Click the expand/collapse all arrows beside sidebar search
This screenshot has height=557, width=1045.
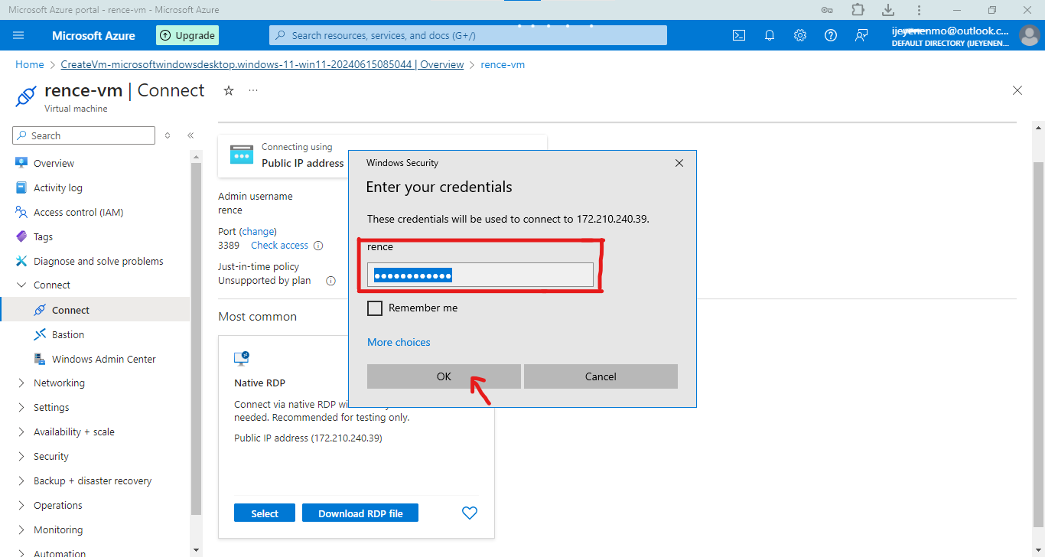click(168, 135)
